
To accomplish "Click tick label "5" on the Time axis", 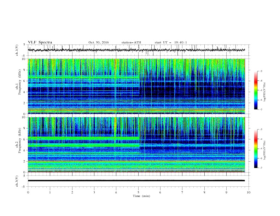I will [x=138, y=192].
